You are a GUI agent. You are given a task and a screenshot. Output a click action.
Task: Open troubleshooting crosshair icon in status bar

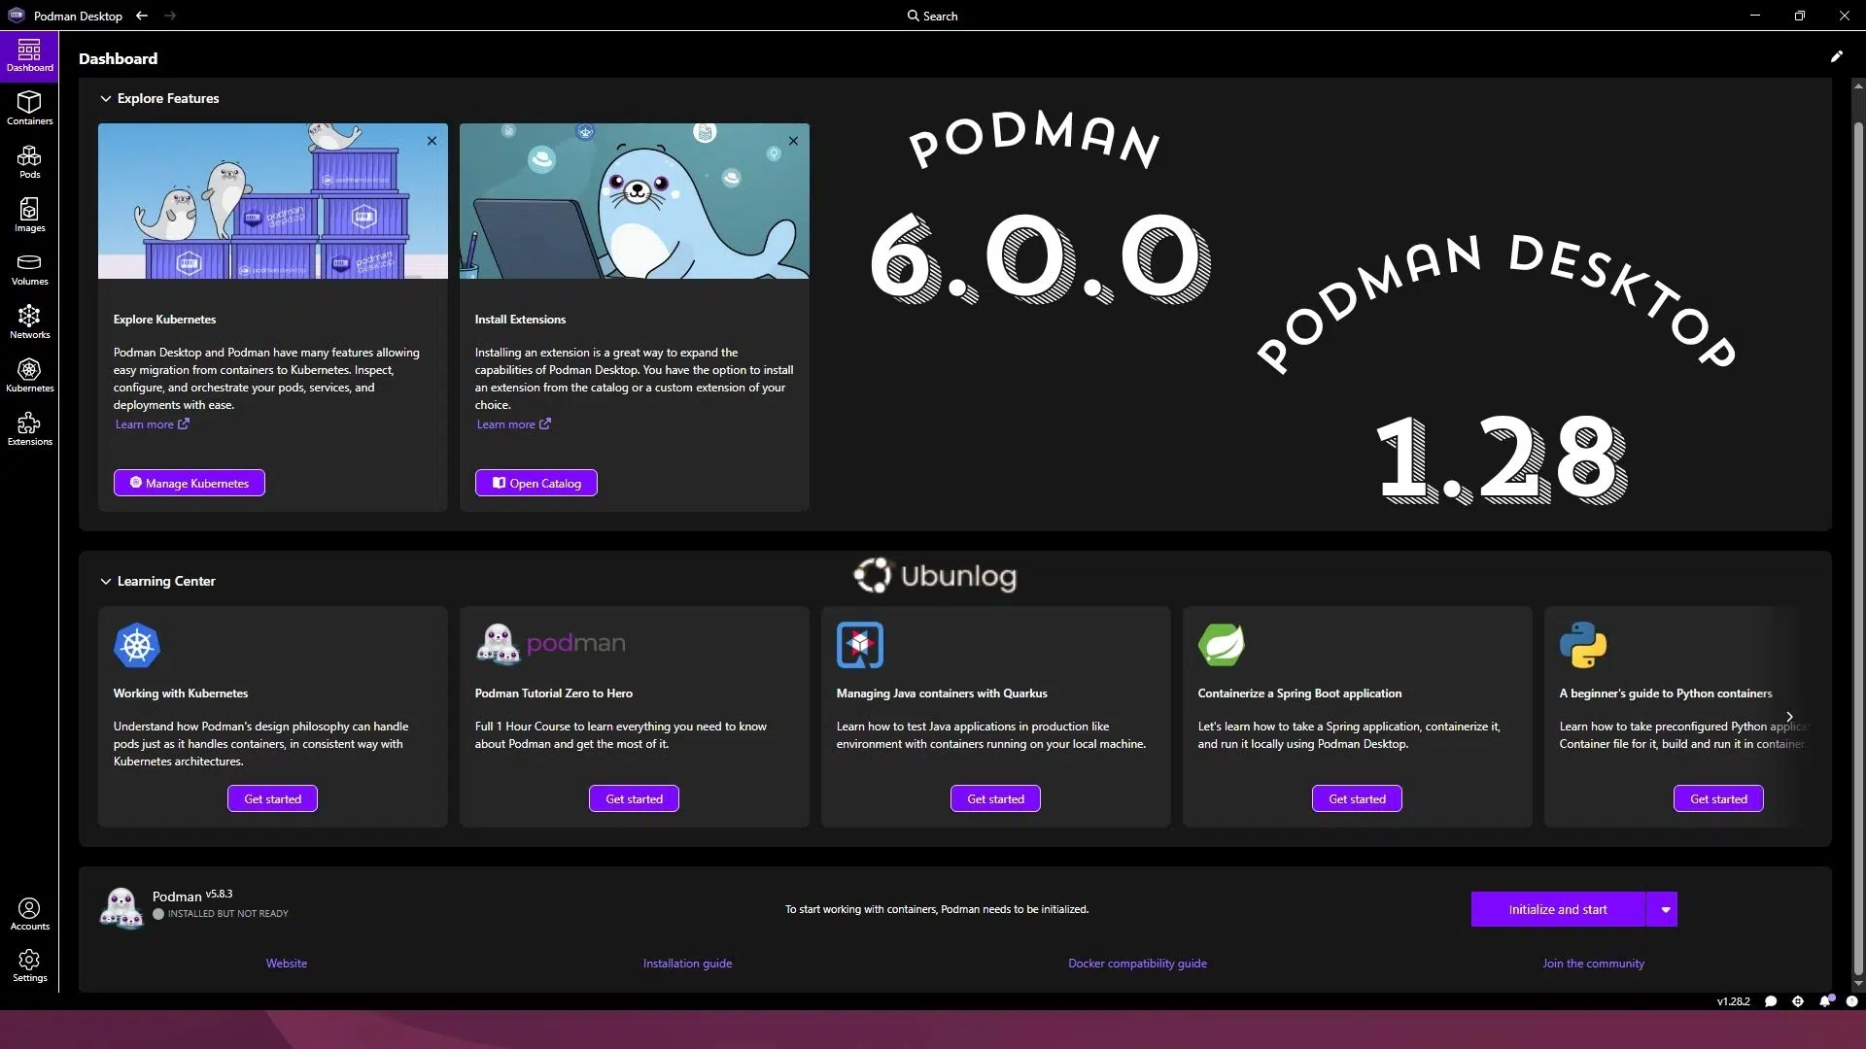click(1798, 1001)
